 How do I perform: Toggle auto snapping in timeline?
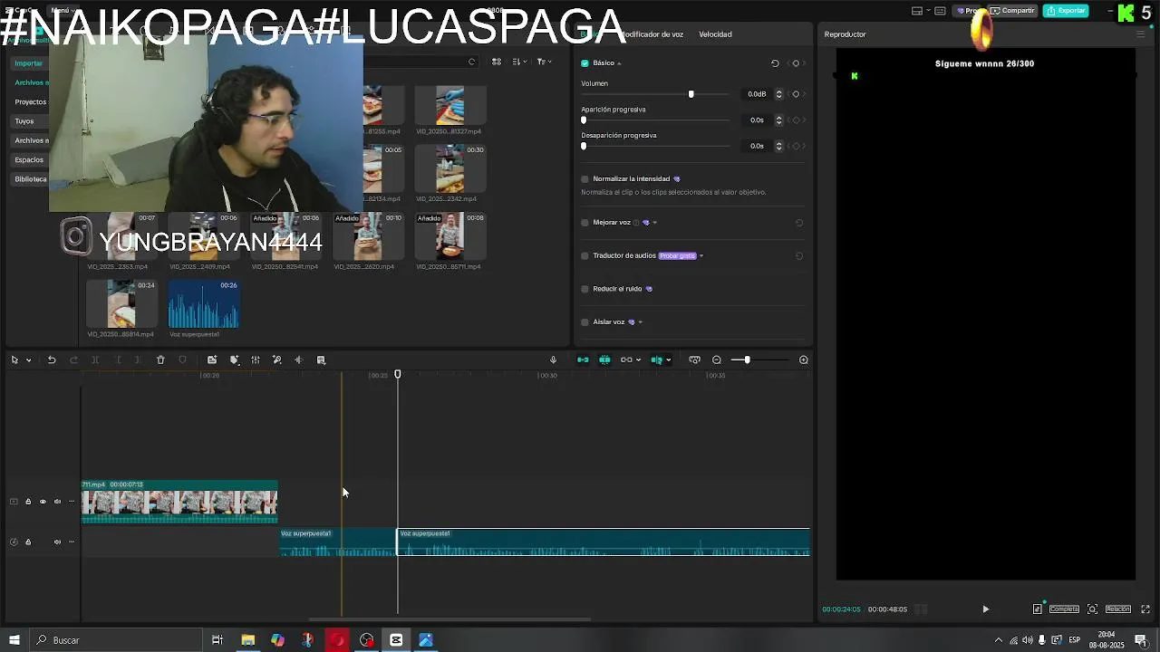(x=604, y=360)
